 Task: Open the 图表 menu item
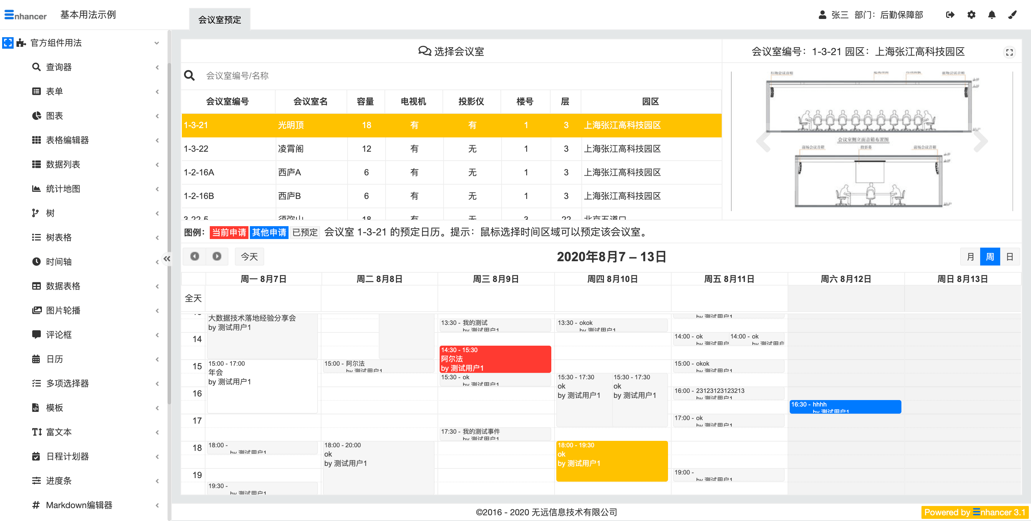(x=54, y=116)
